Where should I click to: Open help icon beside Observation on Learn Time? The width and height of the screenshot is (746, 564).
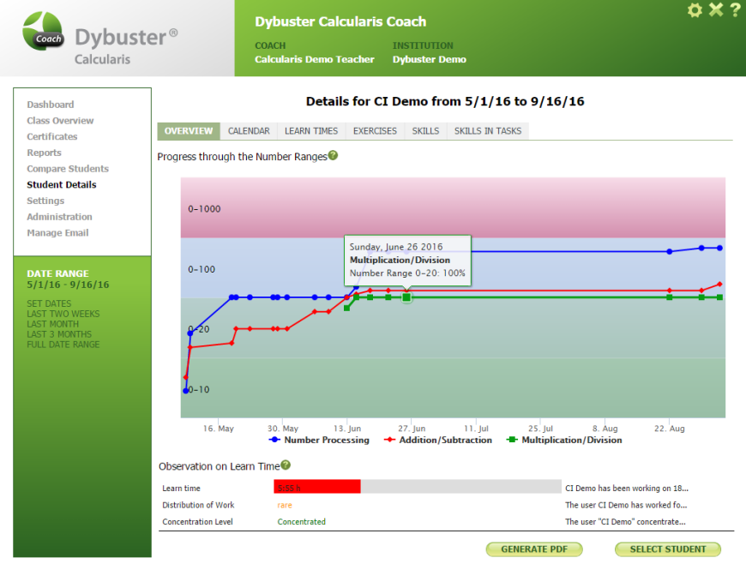(286, 465)
